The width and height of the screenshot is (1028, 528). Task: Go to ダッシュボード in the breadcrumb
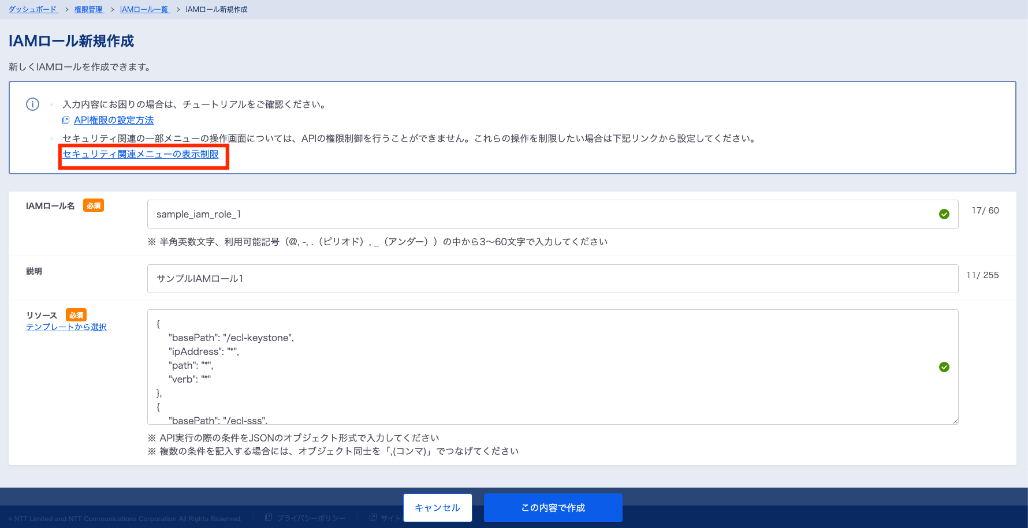pos(33,9)
